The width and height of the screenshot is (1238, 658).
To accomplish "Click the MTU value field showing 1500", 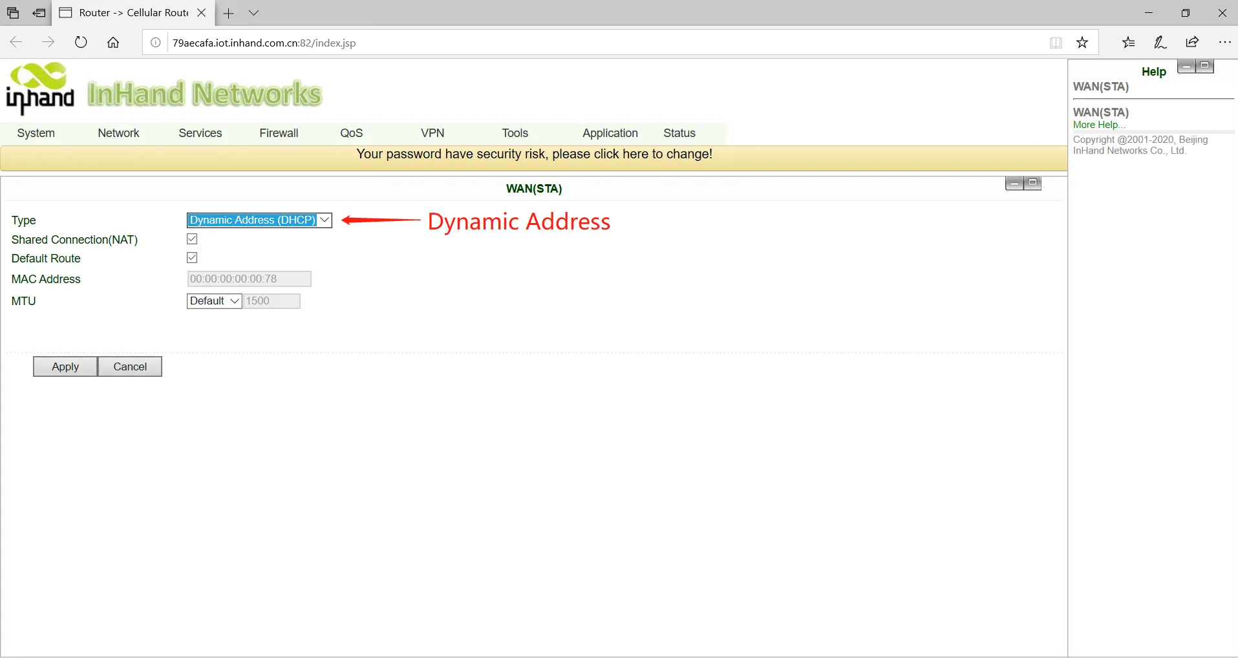I will [x=272, y=301].
